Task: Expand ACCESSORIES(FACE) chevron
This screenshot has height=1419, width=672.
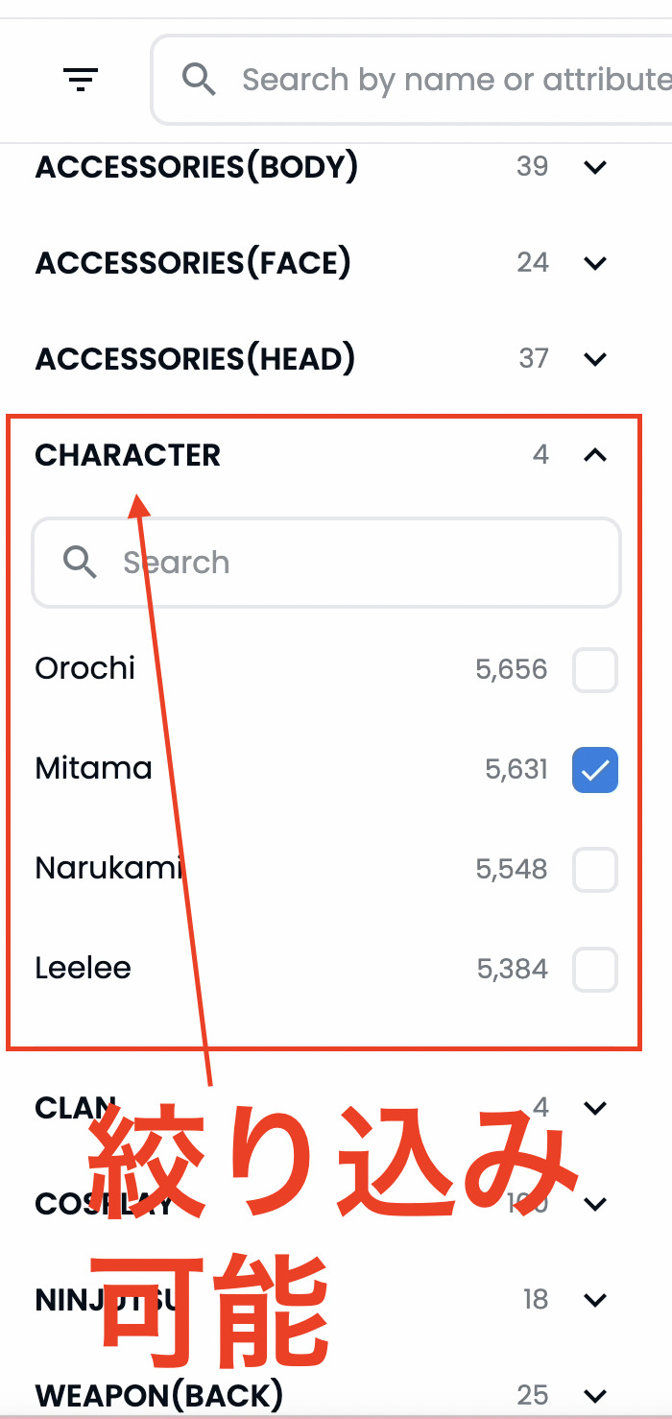Action: 595,263
